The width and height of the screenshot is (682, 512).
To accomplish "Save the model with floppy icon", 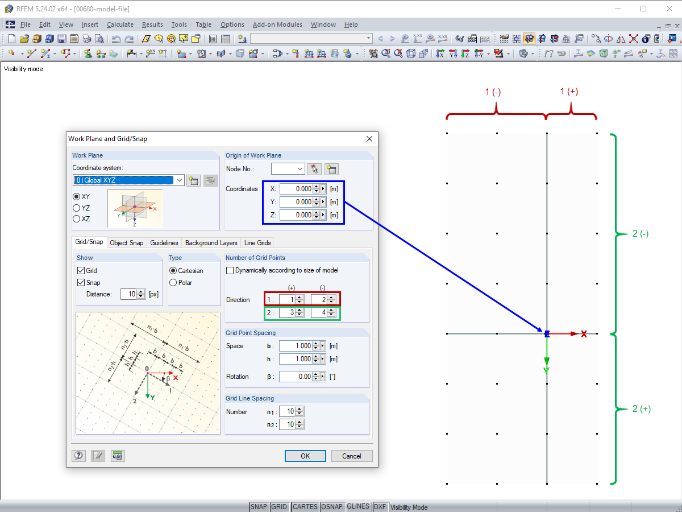I will click(x=61, y=39).
